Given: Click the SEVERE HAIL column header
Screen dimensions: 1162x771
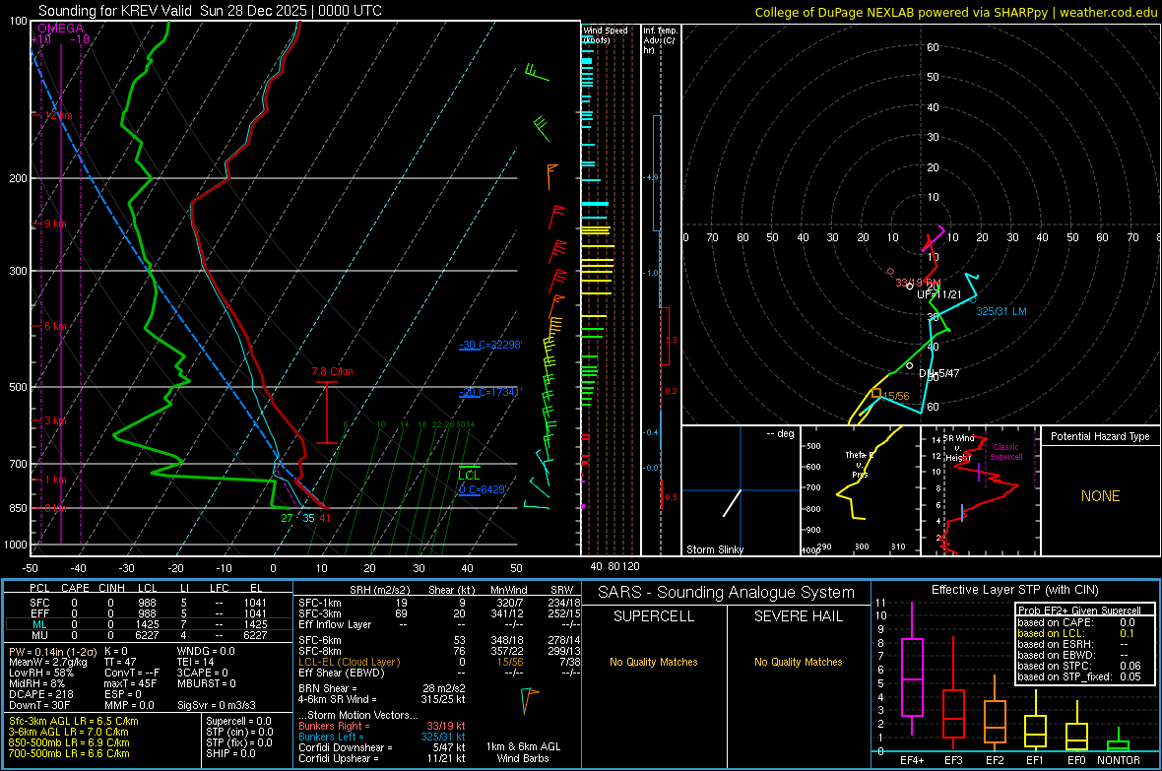Looking at the screenshot, I should (798, 616).
